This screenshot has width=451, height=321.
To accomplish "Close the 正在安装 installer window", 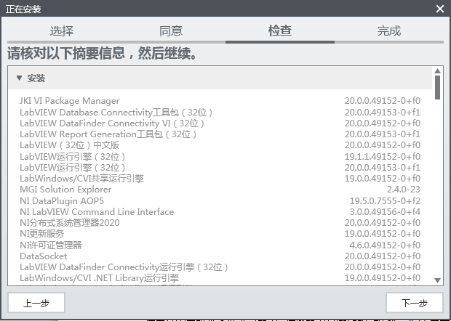I will (x=440, y=9).
